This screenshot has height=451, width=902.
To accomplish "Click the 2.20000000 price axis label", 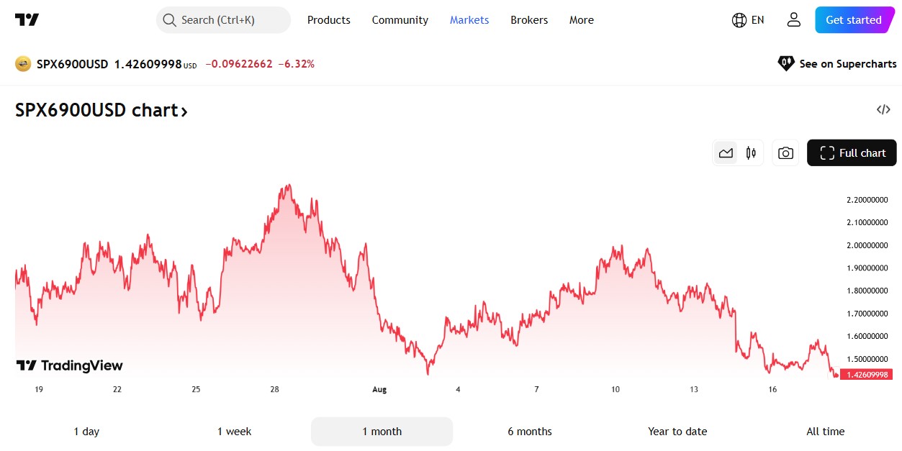I will pyautogui.click(x=867, y=199).
